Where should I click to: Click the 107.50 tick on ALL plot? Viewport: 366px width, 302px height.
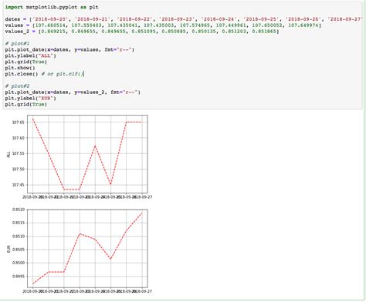(19, 169)
